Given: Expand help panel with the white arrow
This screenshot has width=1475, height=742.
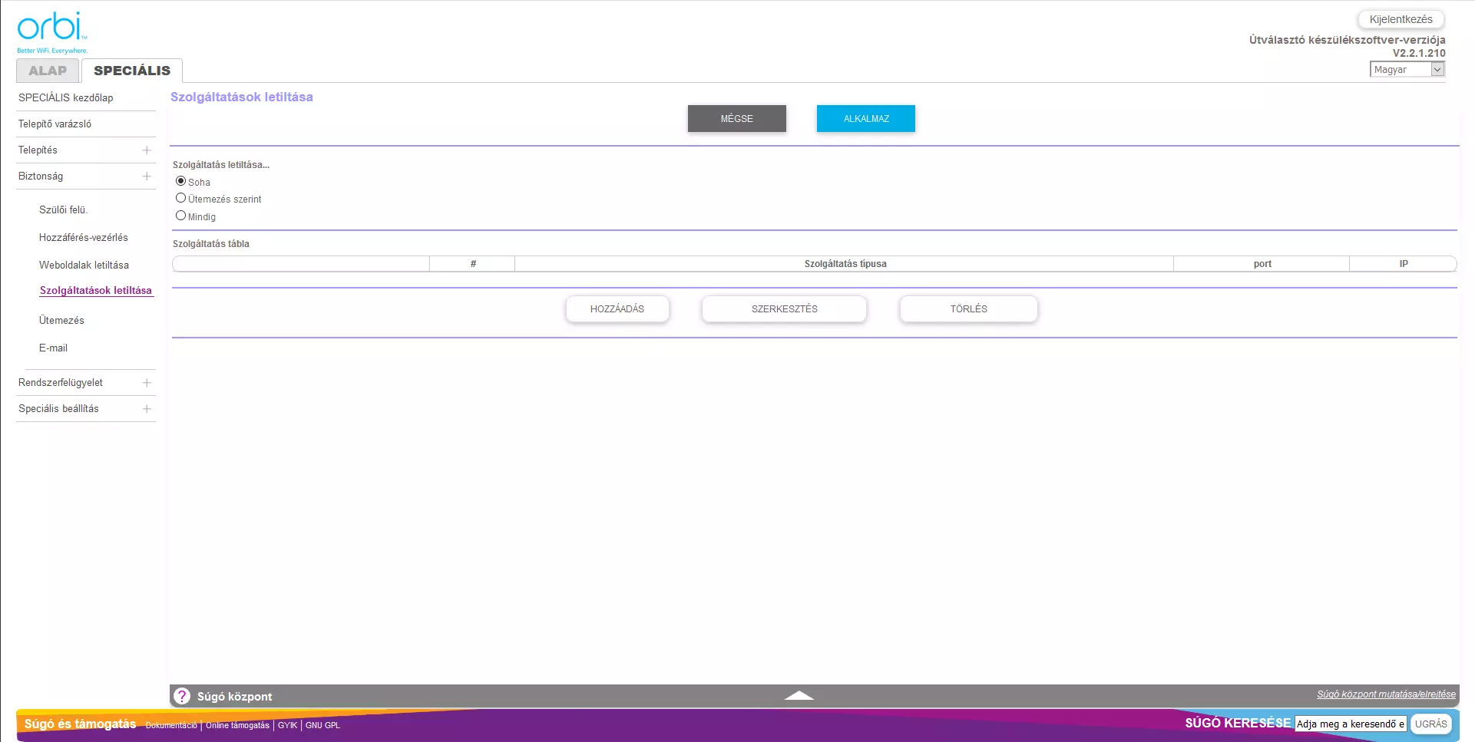Looking at the screenshot, I should pos(799,695).
